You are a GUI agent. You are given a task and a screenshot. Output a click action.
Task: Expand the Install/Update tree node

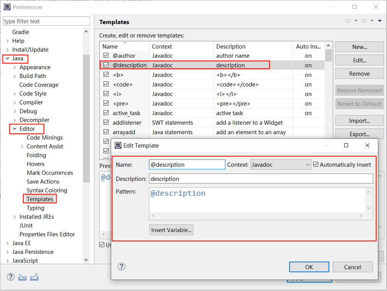[7, 50]
